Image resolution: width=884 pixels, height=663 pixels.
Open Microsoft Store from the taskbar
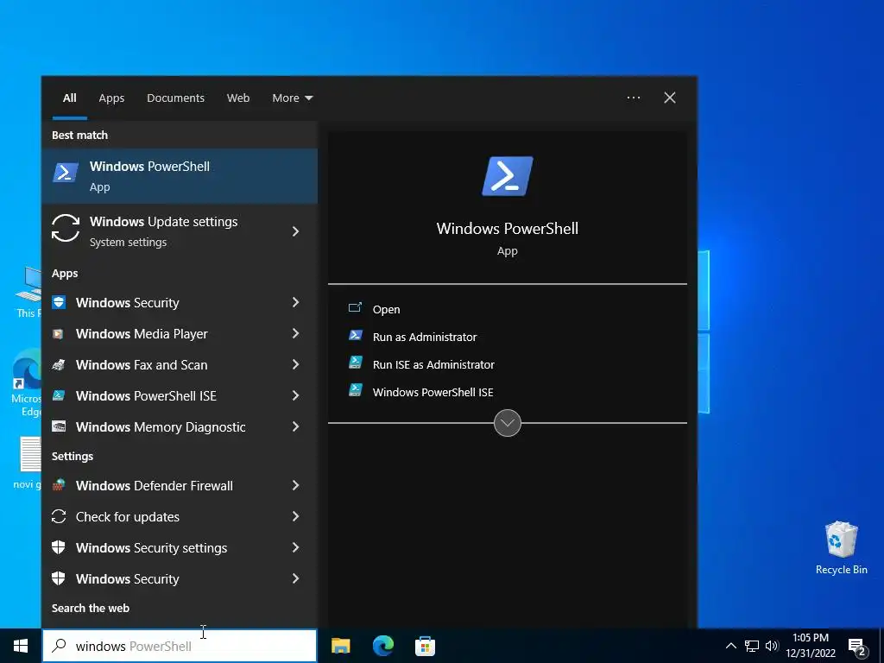point(425,646)
